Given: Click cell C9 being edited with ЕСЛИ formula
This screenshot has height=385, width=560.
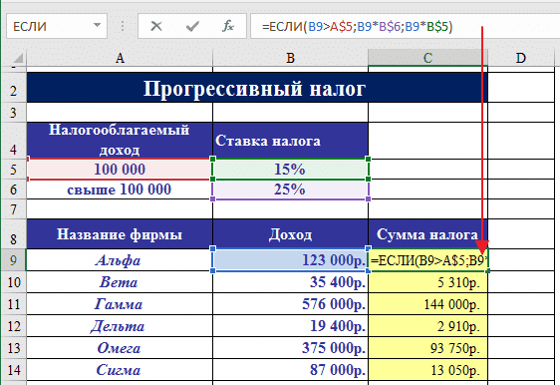Looking at the screenshot, I should click(427, 260).
